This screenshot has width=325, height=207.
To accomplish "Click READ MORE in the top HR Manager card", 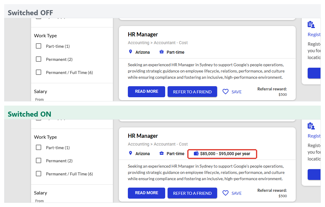I will click(146, 92).
